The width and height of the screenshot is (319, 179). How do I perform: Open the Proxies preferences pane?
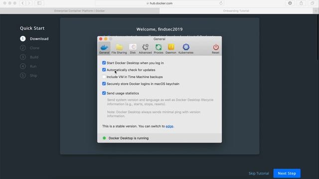click(x=159, y=49)
